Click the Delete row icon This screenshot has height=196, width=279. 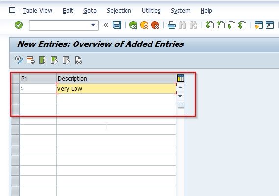[31, 60]
